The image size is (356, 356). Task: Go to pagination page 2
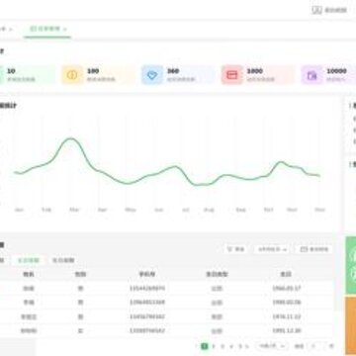coord(214,346)
